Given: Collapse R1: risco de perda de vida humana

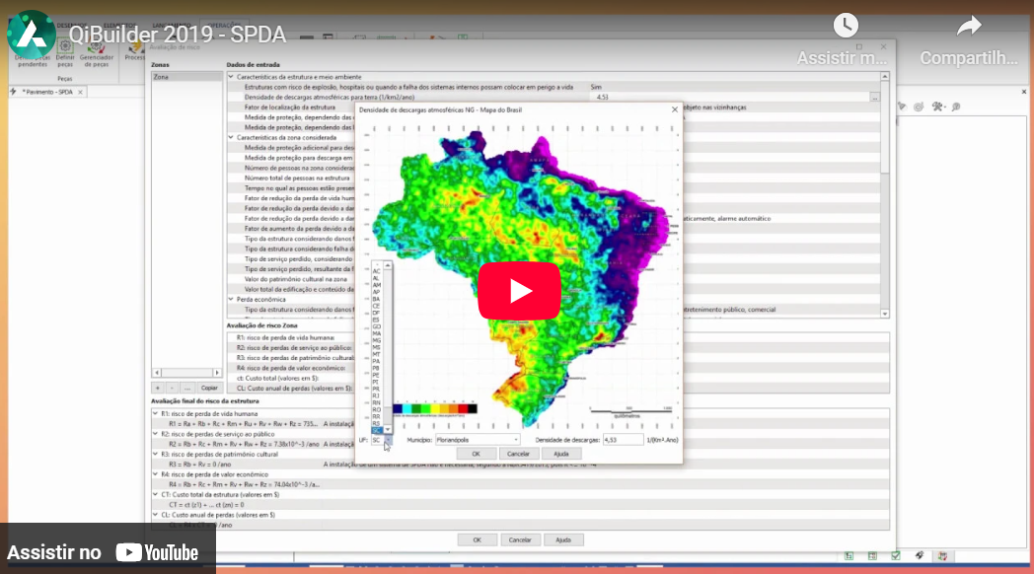Looking at the screenshot, I should coord(156,414).
